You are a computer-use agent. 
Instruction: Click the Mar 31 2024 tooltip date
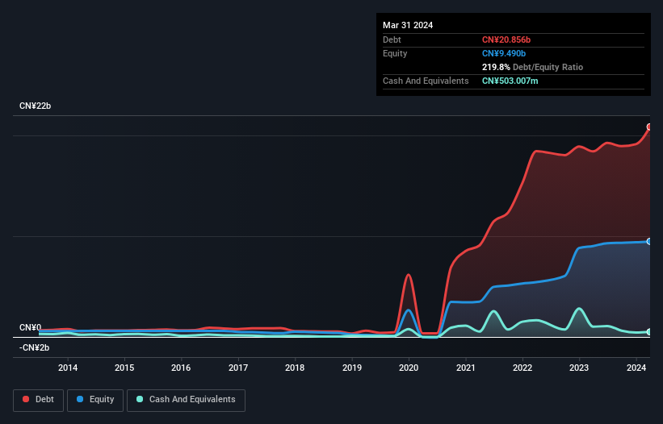coord(408,25)
